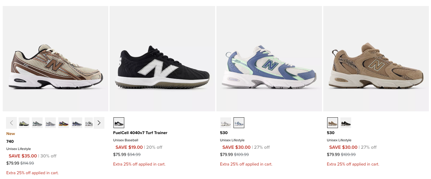View the tan 530 sneaker product image
This screenshot has width=431, height=179.
coord(376,59)
